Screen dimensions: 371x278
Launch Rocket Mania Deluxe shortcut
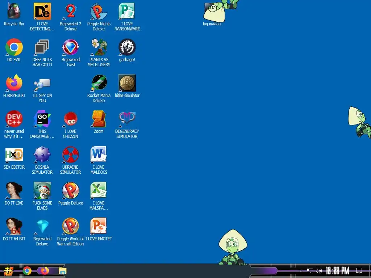point(99,88)
